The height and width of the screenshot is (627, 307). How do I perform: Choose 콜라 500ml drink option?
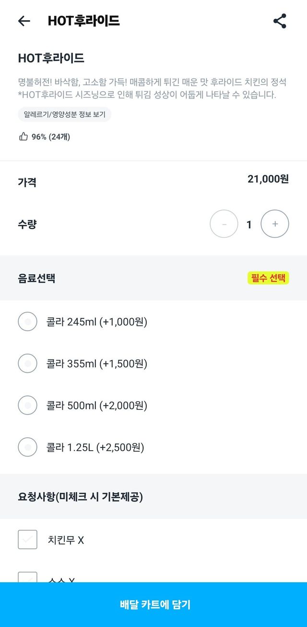click(27, 406)
